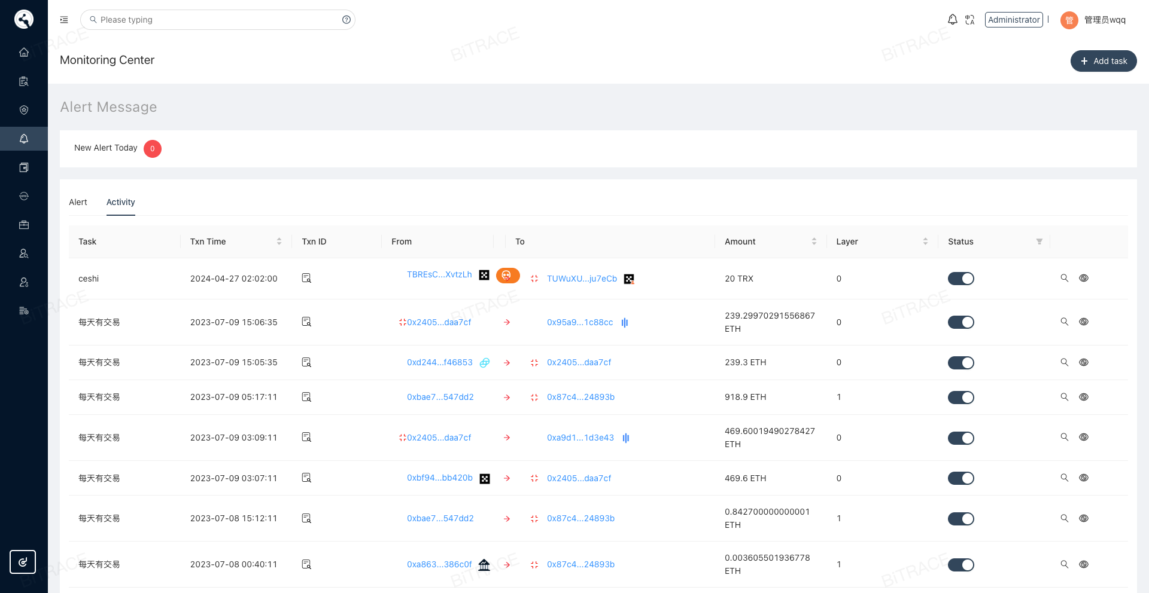Toggle status switch for 2023-07-08 00:40:11 row
The height and width of the screenshot is (593, 1149).
coord(961,565)
